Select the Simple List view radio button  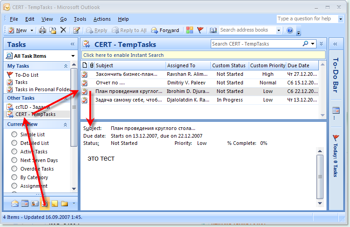click(x=14, y=134)
